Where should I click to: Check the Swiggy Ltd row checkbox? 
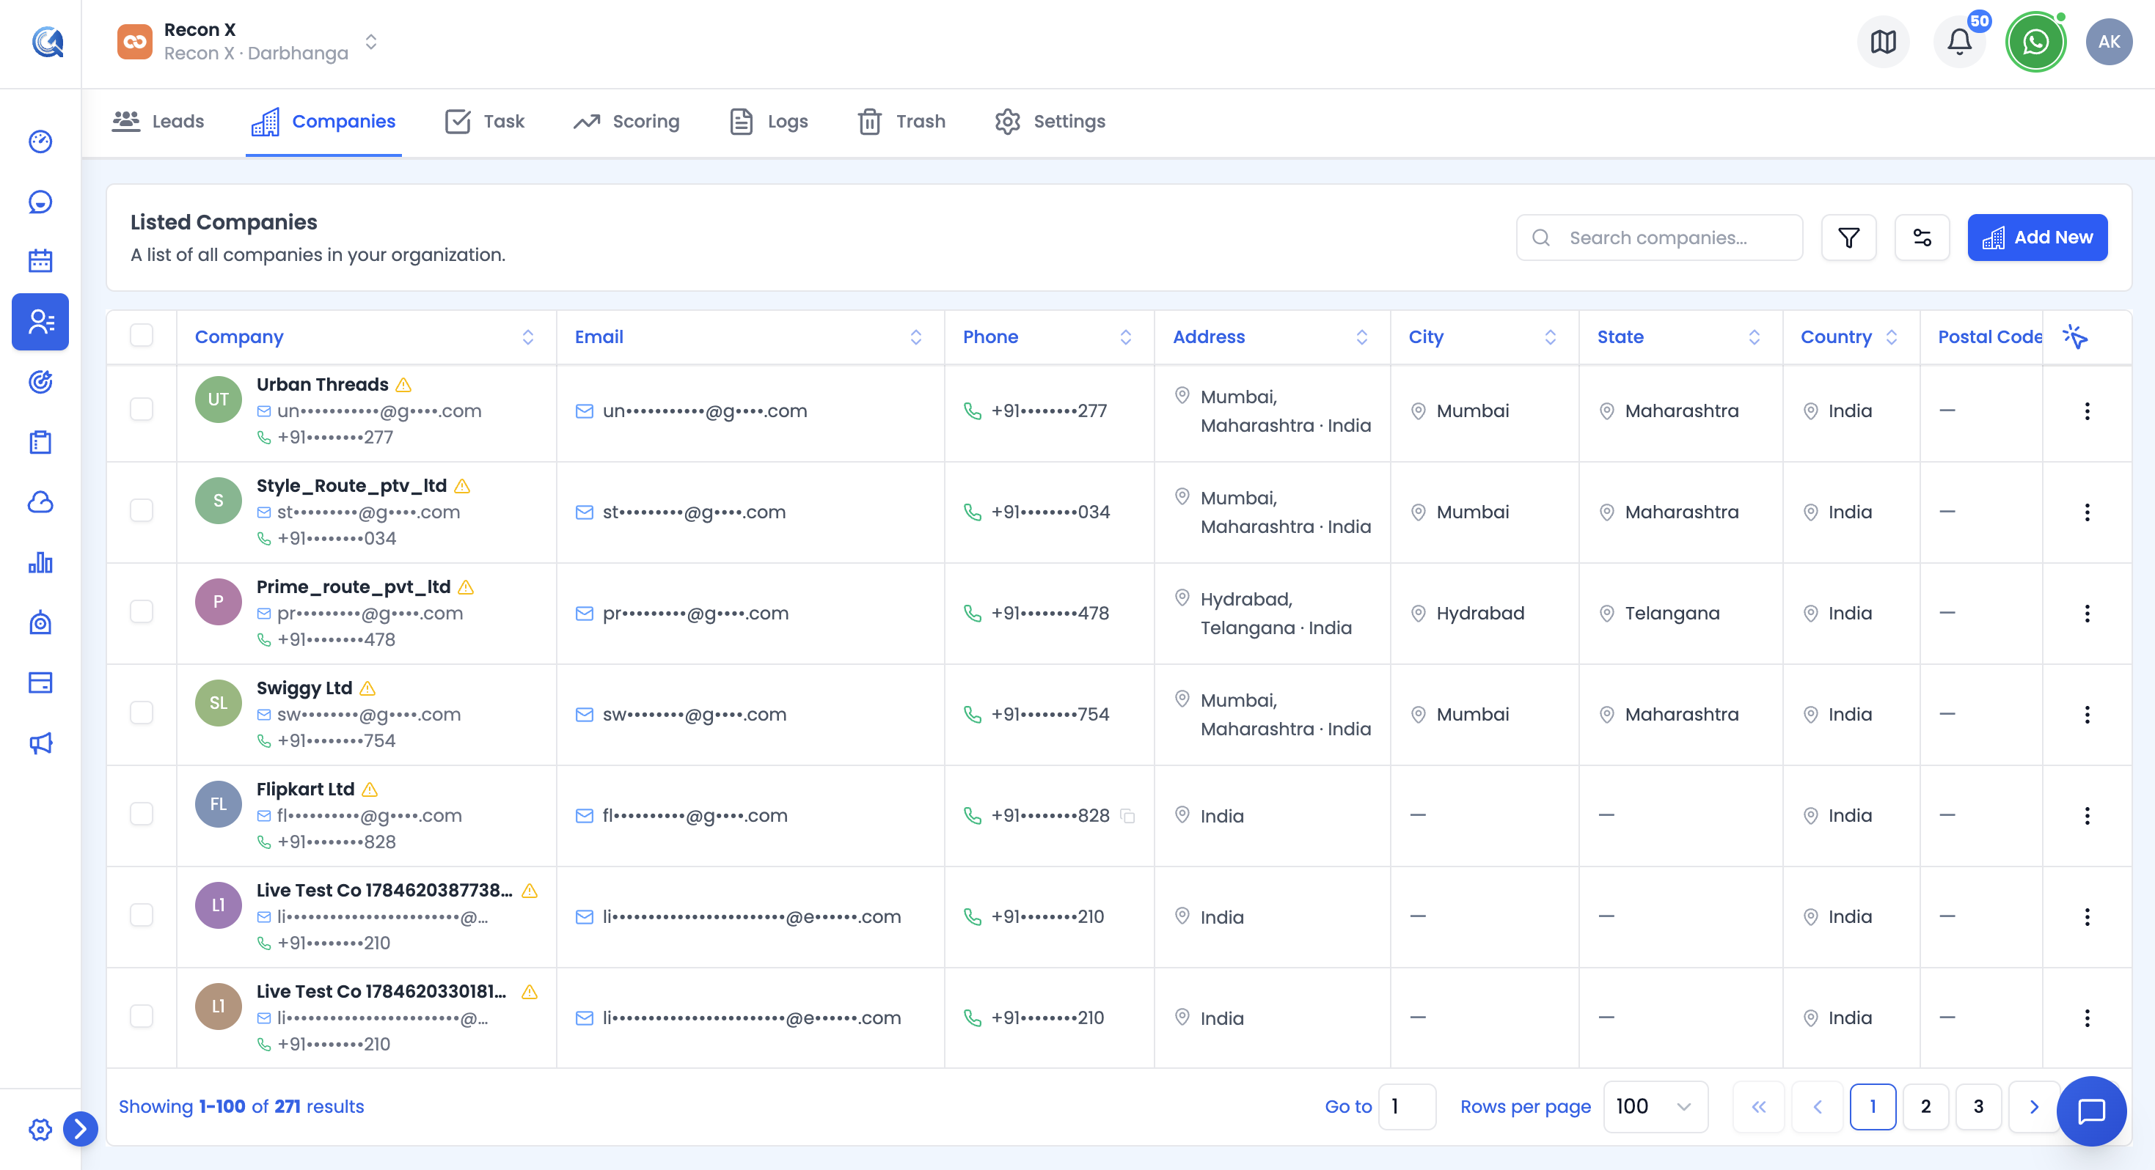(142, 713)
